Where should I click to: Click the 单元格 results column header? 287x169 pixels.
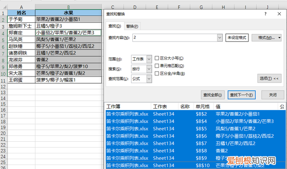(204, 106)
